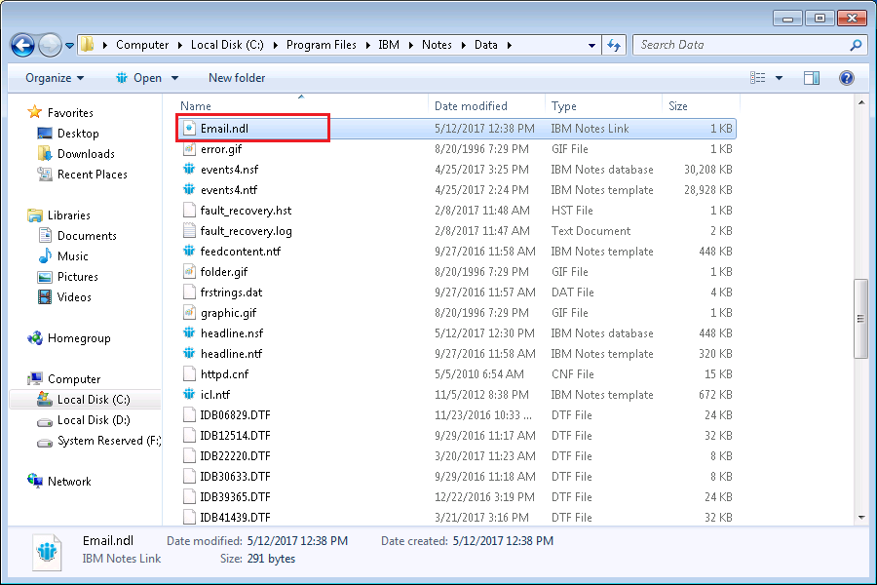Click the change view icon

click(x=758, y=78)
